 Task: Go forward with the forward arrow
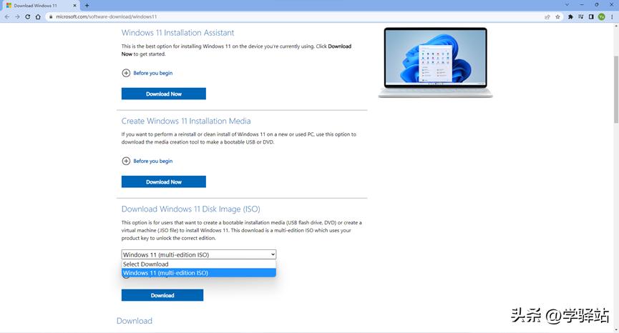(x=17, y=17)
